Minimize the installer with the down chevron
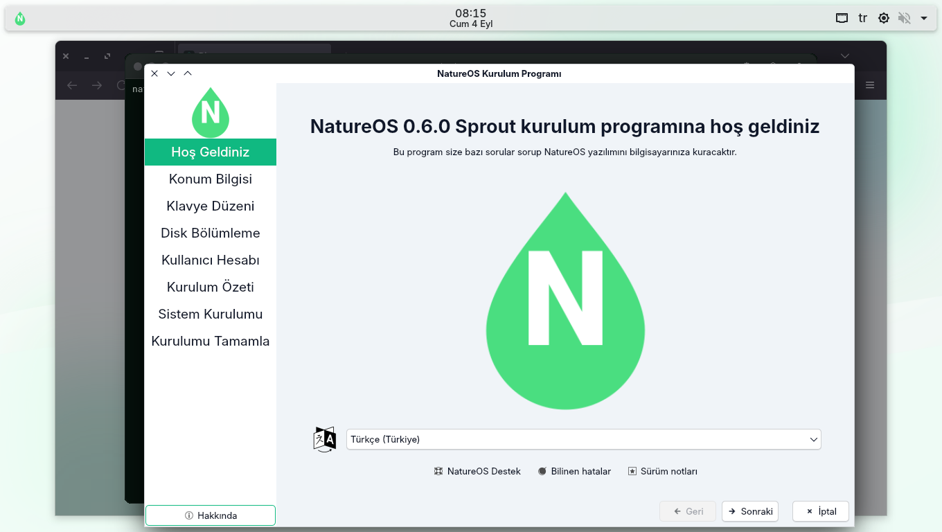Screen dimensions: 942x532 171,73
